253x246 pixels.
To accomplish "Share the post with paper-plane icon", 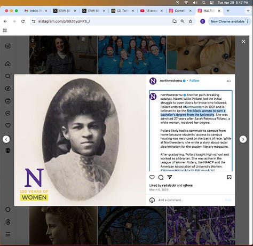I will click(170, 177).
